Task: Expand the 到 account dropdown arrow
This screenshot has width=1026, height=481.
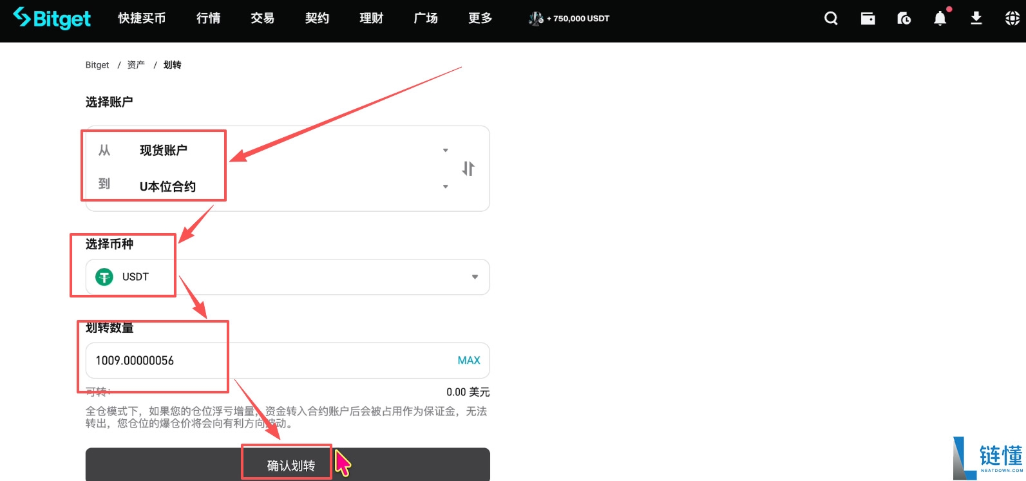Action: (x=445, y=187)
